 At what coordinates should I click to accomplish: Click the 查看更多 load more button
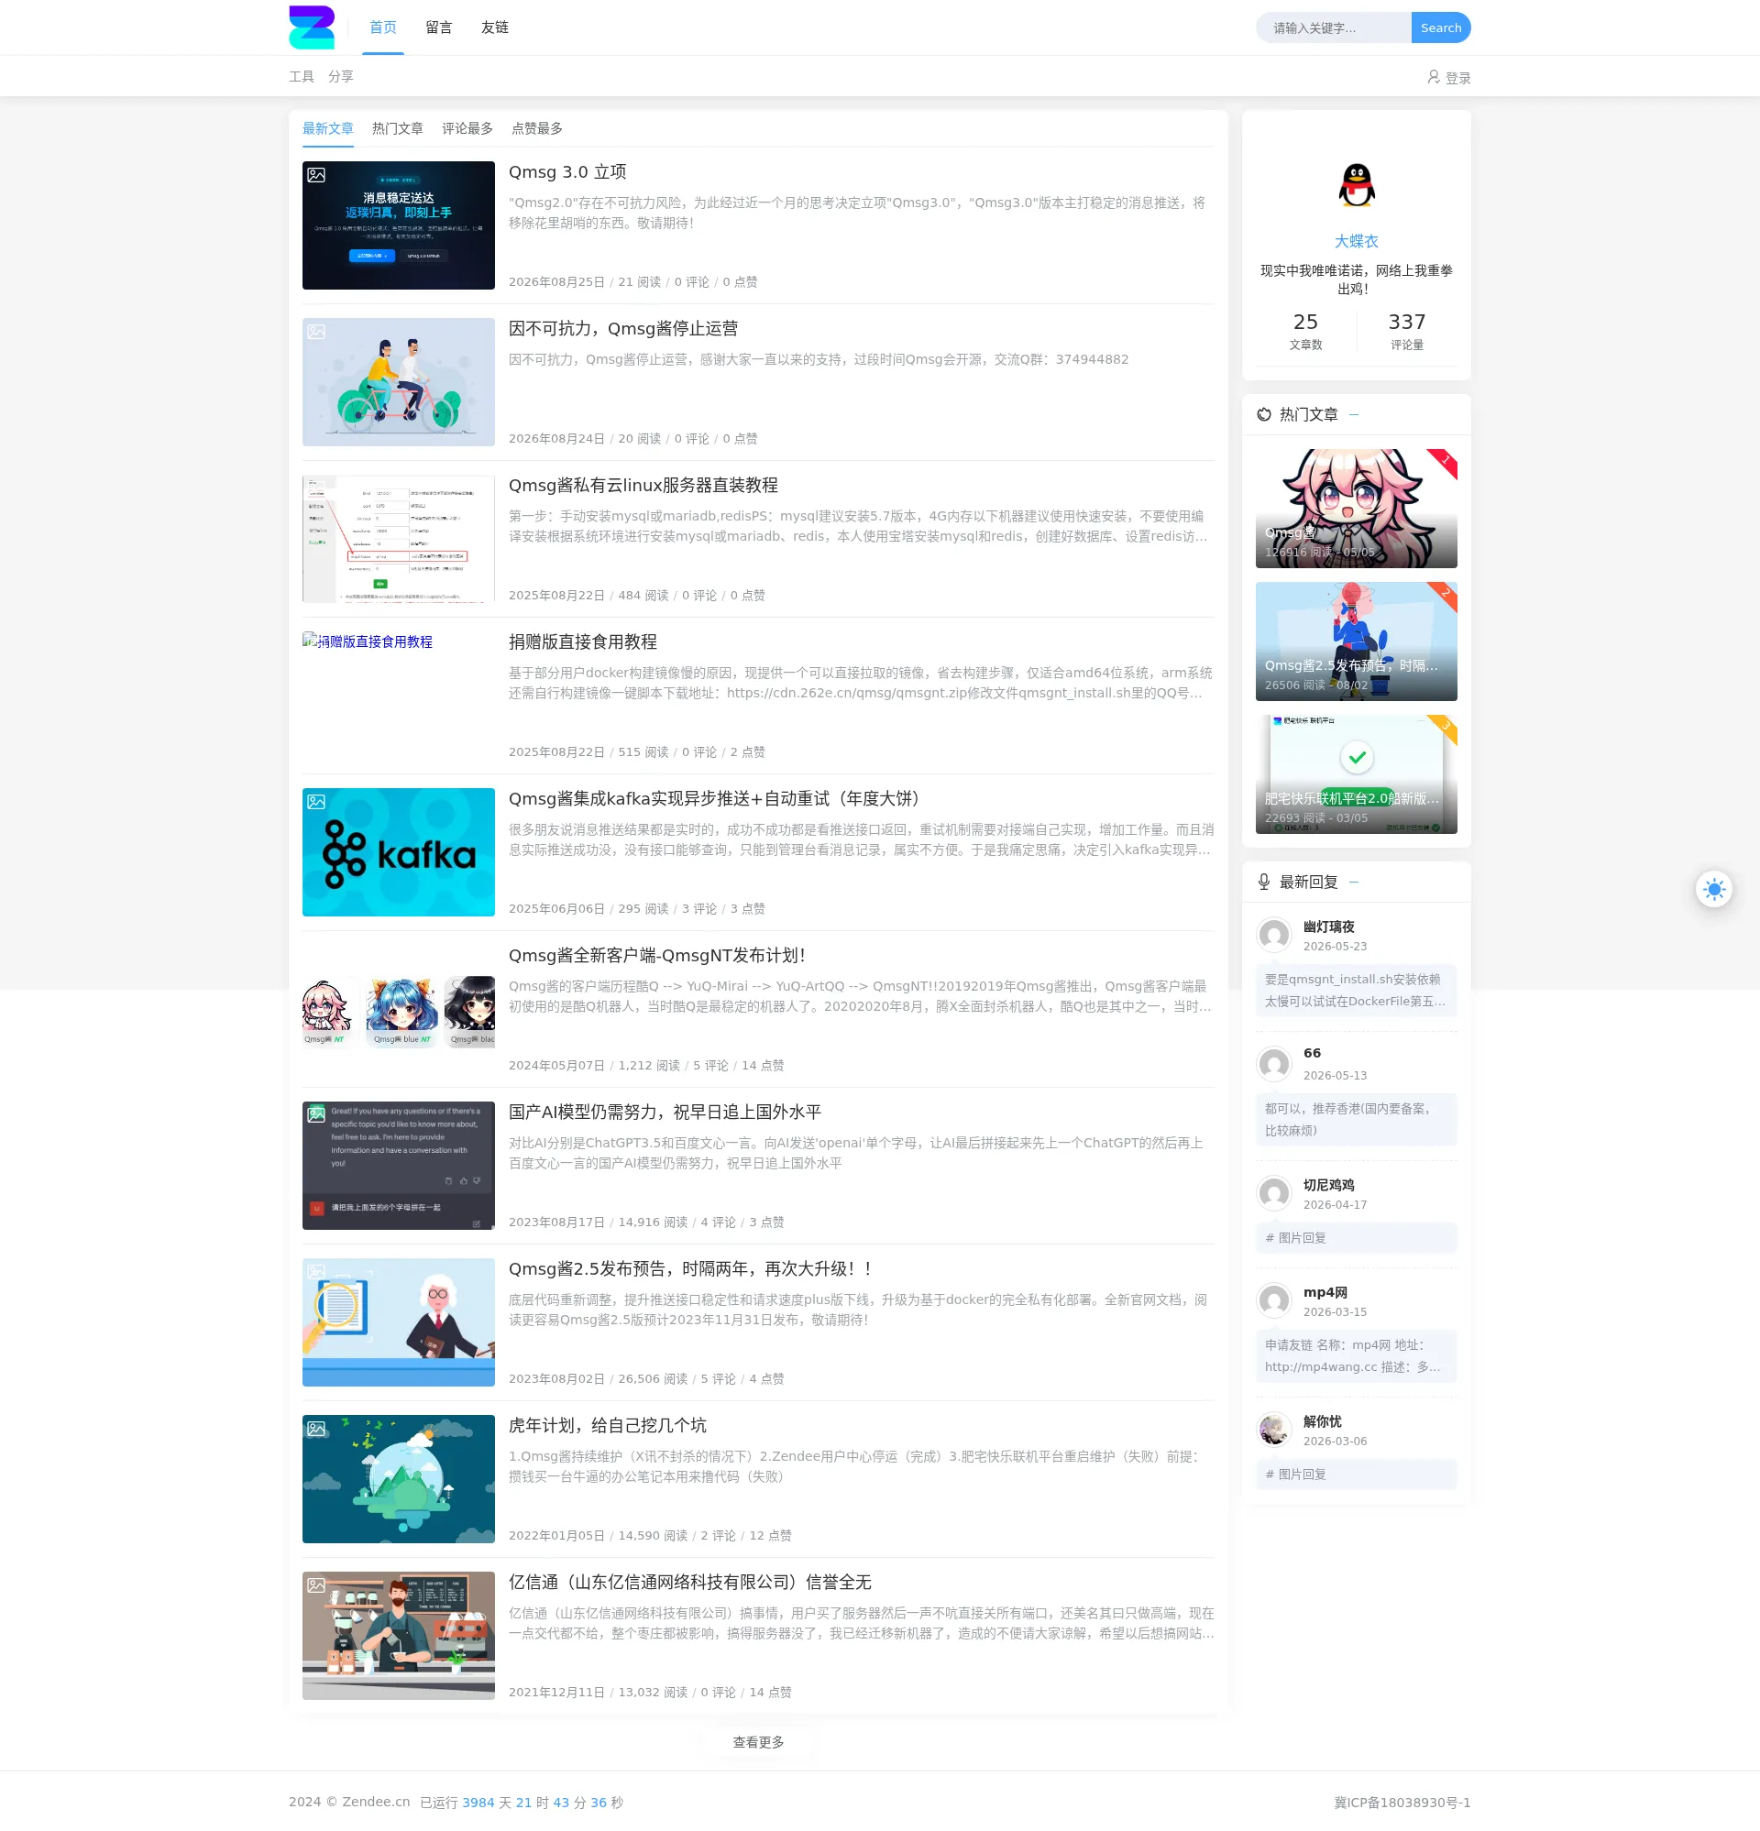click(758, 1742)
